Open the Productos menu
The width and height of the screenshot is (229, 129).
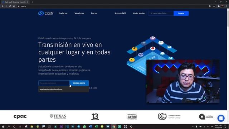pos(63,13)
